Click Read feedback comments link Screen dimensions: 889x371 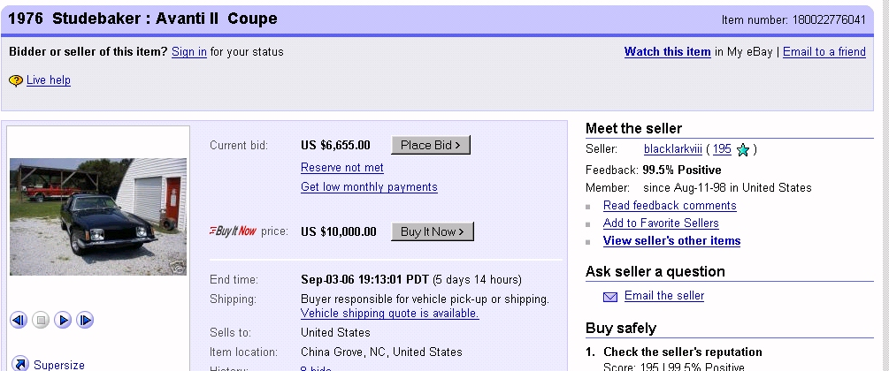(670, 206)
